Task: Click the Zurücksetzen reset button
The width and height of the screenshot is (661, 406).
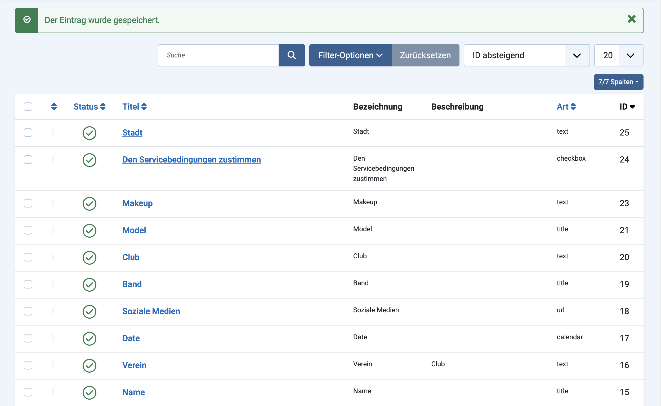Action: [x=425, y=55]
